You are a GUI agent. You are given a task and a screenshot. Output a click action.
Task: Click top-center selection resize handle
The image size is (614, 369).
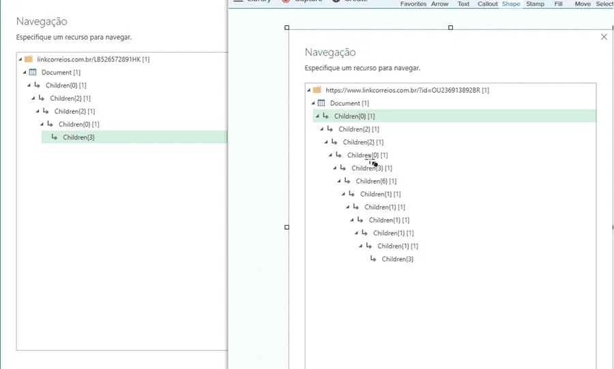coord(450,28)
